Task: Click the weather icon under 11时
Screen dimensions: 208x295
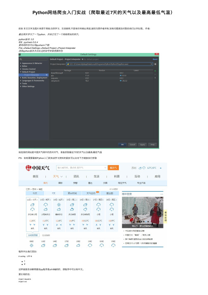Action: coord(43,245)
